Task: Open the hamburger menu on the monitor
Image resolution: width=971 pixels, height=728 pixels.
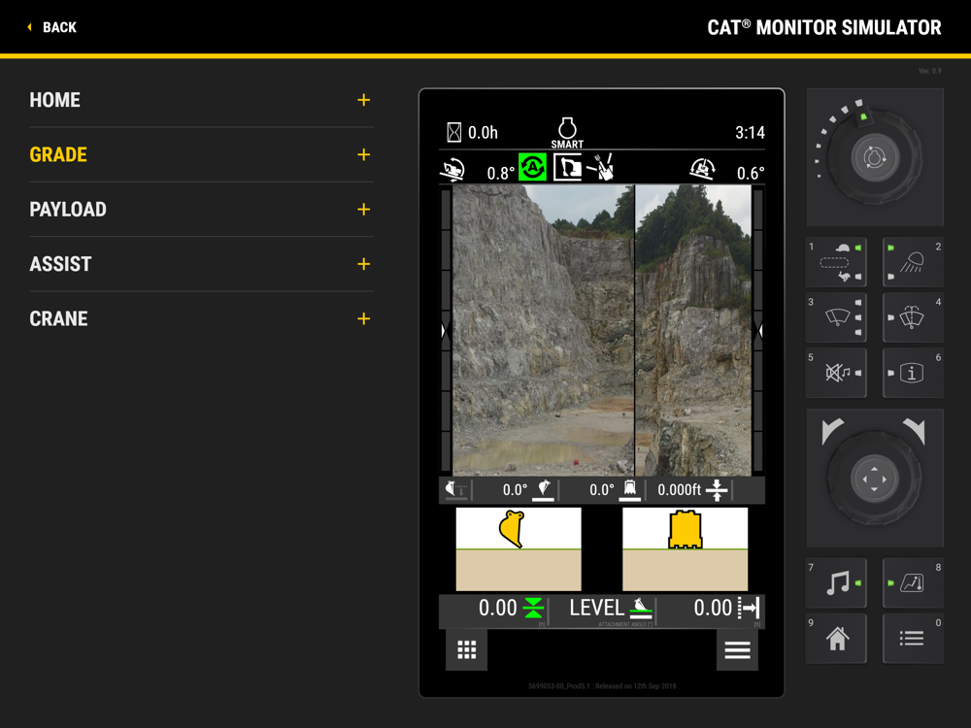Action: [x=737, y=650]
